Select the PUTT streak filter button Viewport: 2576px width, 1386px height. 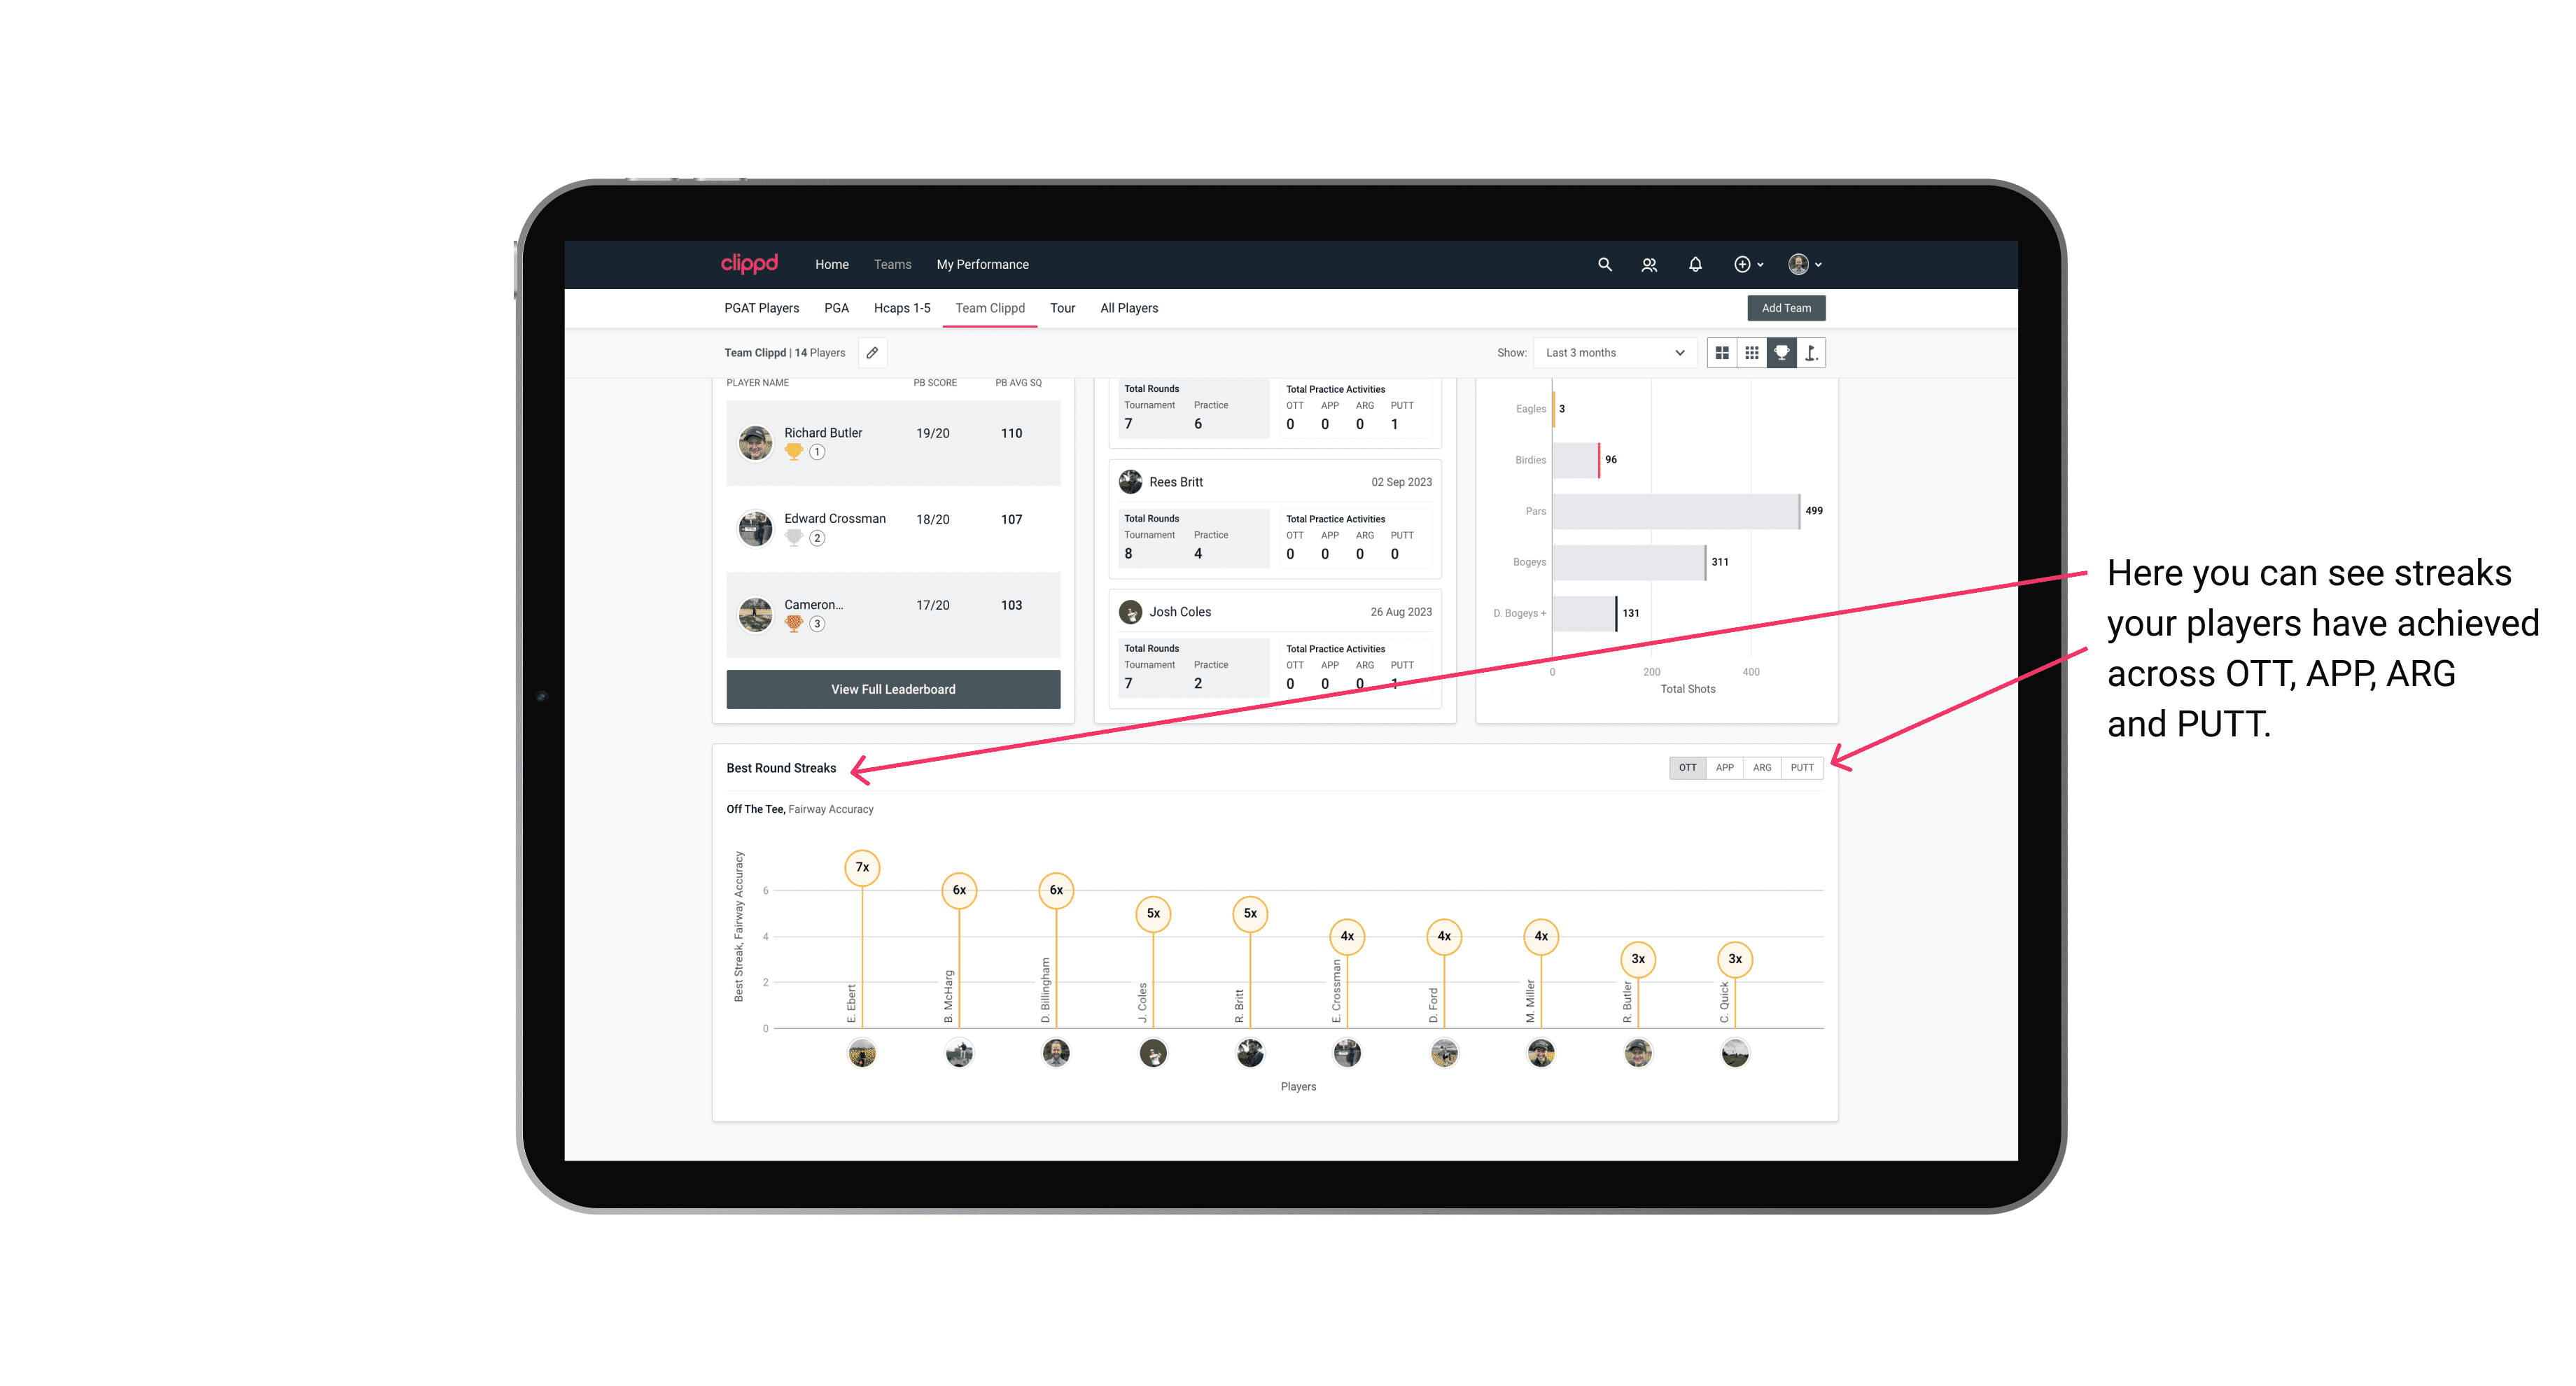click(x=1802, y=768)
